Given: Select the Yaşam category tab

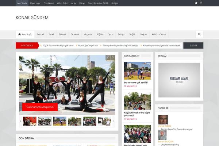Looking at the screenshot, I should pos(143,34).
